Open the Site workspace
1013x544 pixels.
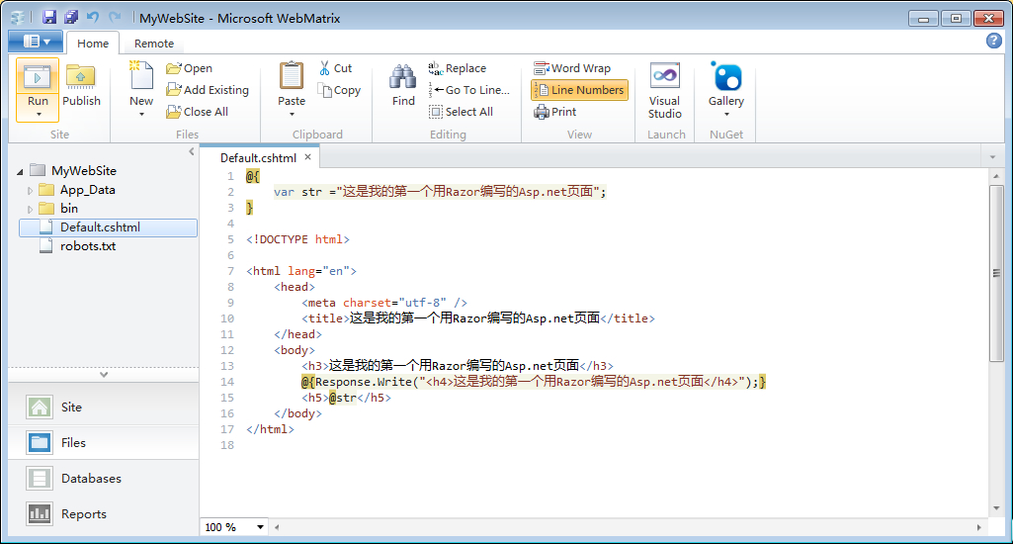(104, 407)
